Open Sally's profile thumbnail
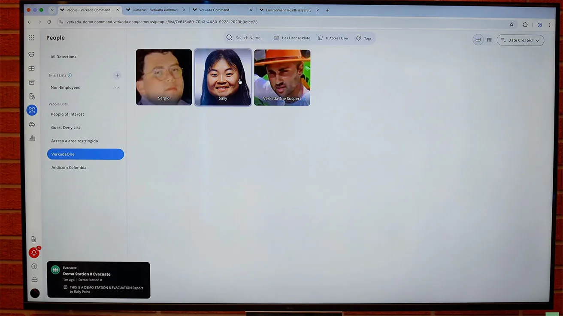 pyautogui.click(x=223, y=77)
